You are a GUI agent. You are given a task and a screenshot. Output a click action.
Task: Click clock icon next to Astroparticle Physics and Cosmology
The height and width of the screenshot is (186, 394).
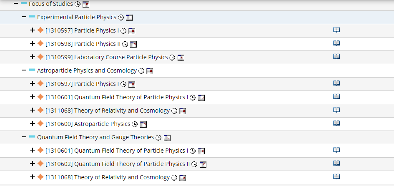pyautogui.click(x=141, y=71)
